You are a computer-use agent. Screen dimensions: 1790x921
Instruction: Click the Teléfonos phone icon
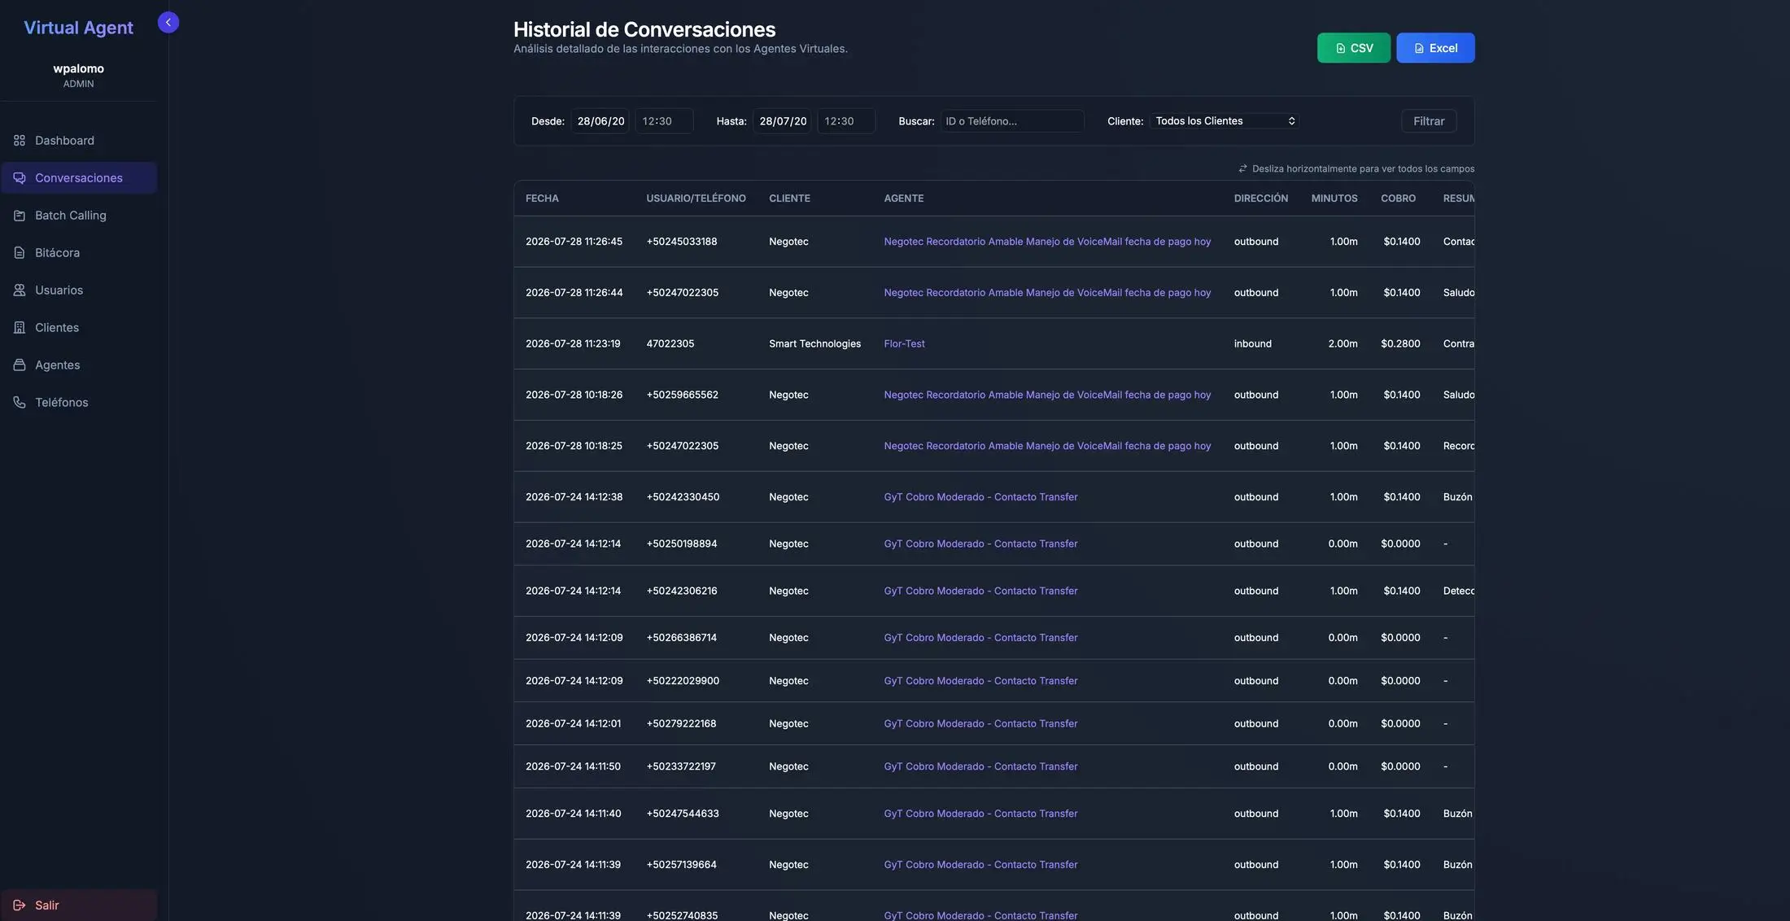(20, 403)
